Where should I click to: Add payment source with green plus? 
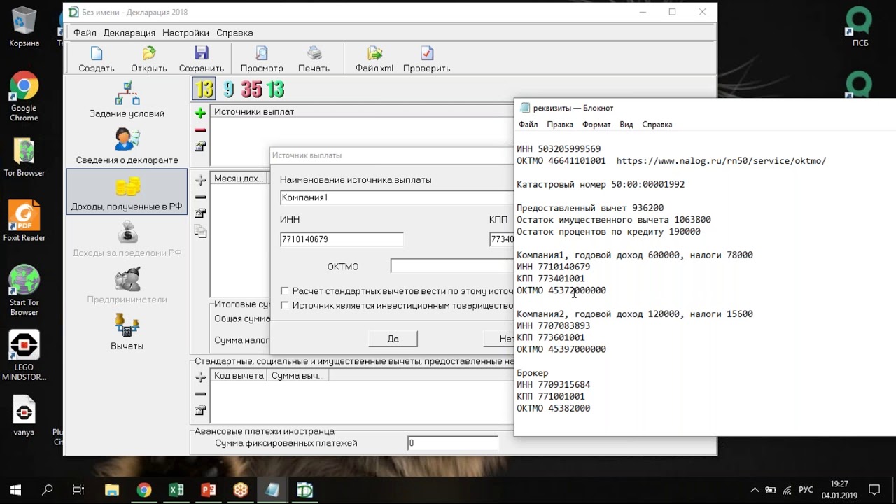coord(200,113)
